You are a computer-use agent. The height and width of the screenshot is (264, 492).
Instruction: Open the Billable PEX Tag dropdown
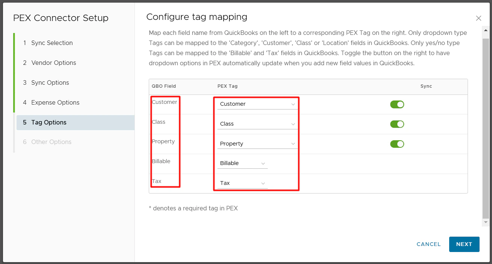pos(243,163)
